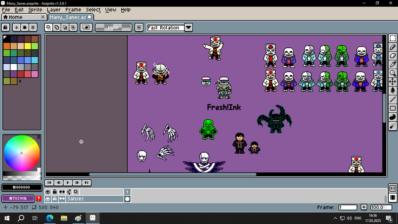
Task: Select the Rectangular Marquee tool
Action: [392, 39]
